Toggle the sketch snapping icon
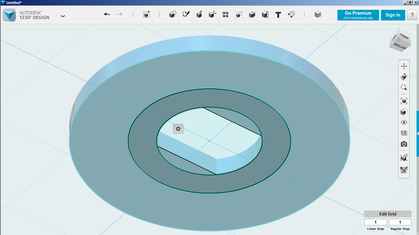 pos(404,170)
